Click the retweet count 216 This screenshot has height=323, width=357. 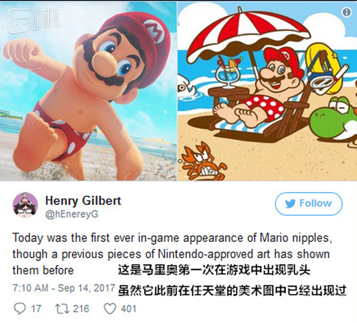pos(81,309)
